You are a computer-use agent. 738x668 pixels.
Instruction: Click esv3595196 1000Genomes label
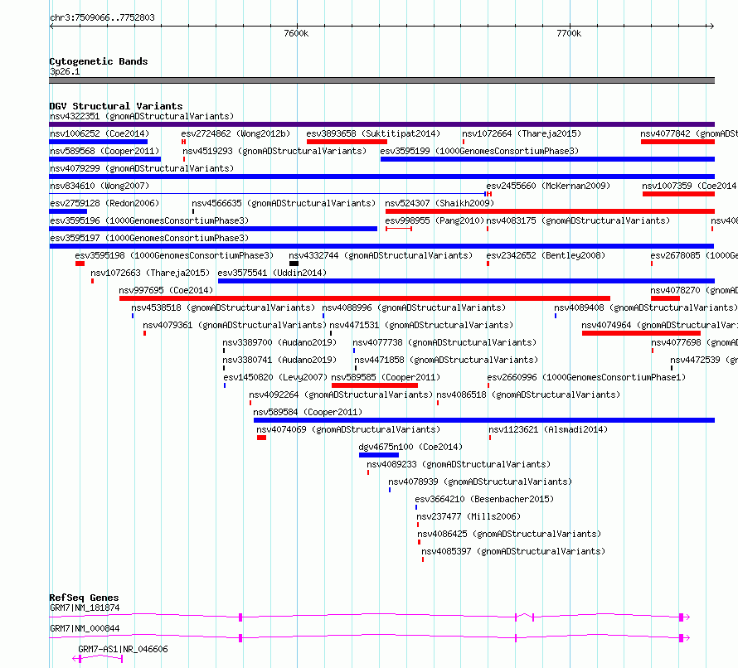pyautogui.click(x=149, y=220)
